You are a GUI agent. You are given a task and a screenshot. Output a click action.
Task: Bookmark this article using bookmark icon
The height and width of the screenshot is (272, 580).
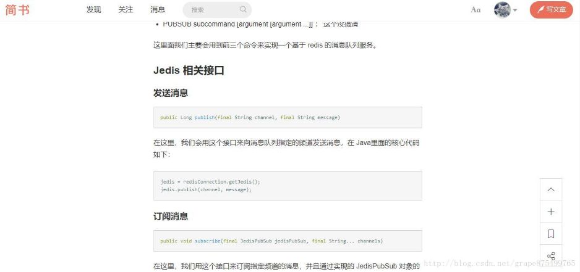[551, 234]
